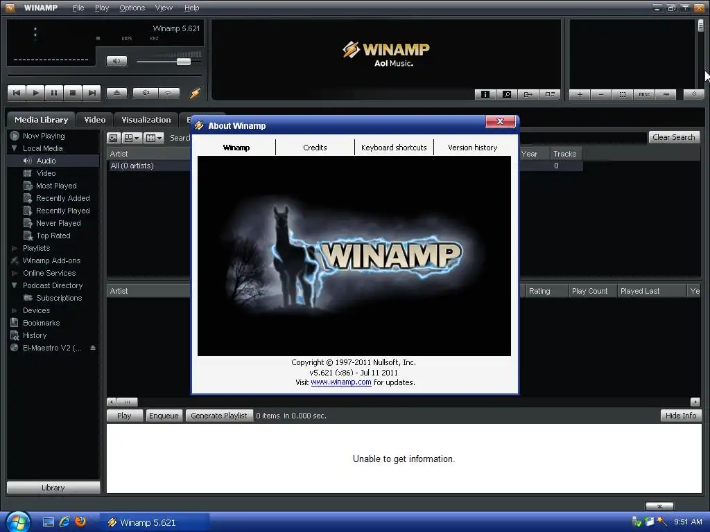Click the playlist up-down toggle button
Viewport: 710px width, 532px height.
tap(693, 94)
